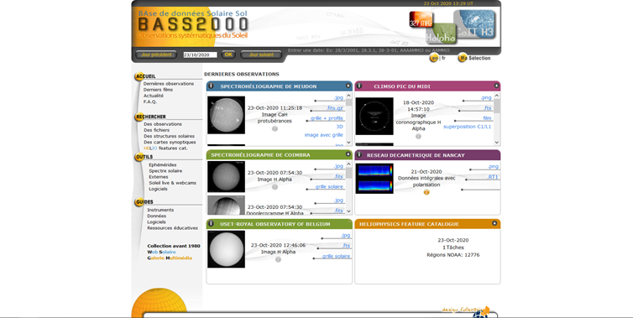Click the BASS2000 logo

pyautogui.click(x=192, y=24)
